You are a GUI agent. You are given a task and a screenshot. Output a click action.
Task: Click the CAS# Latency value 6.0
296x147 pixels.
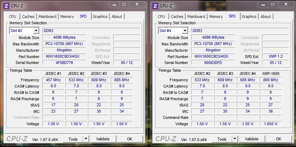click(53, 86)
